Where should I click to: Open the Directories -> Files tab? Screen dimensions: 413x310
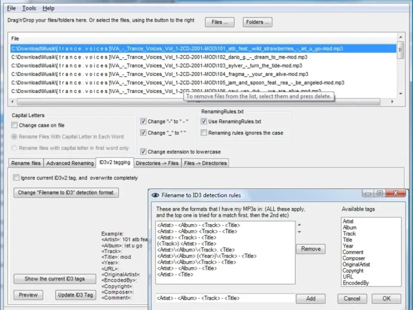pos(157,163)
